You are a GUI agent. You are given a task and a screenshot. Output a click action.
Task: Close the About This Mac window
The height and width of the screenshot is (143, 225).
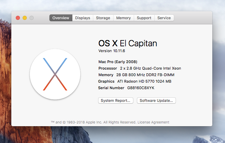[18, 18]
